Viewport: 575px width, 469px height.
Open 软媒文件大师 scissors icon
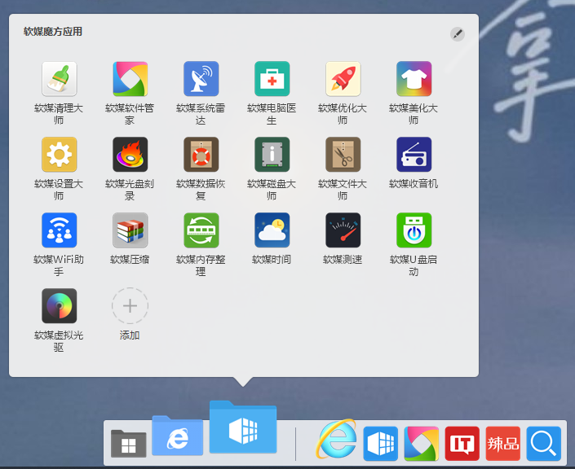(x=343, y=154)
